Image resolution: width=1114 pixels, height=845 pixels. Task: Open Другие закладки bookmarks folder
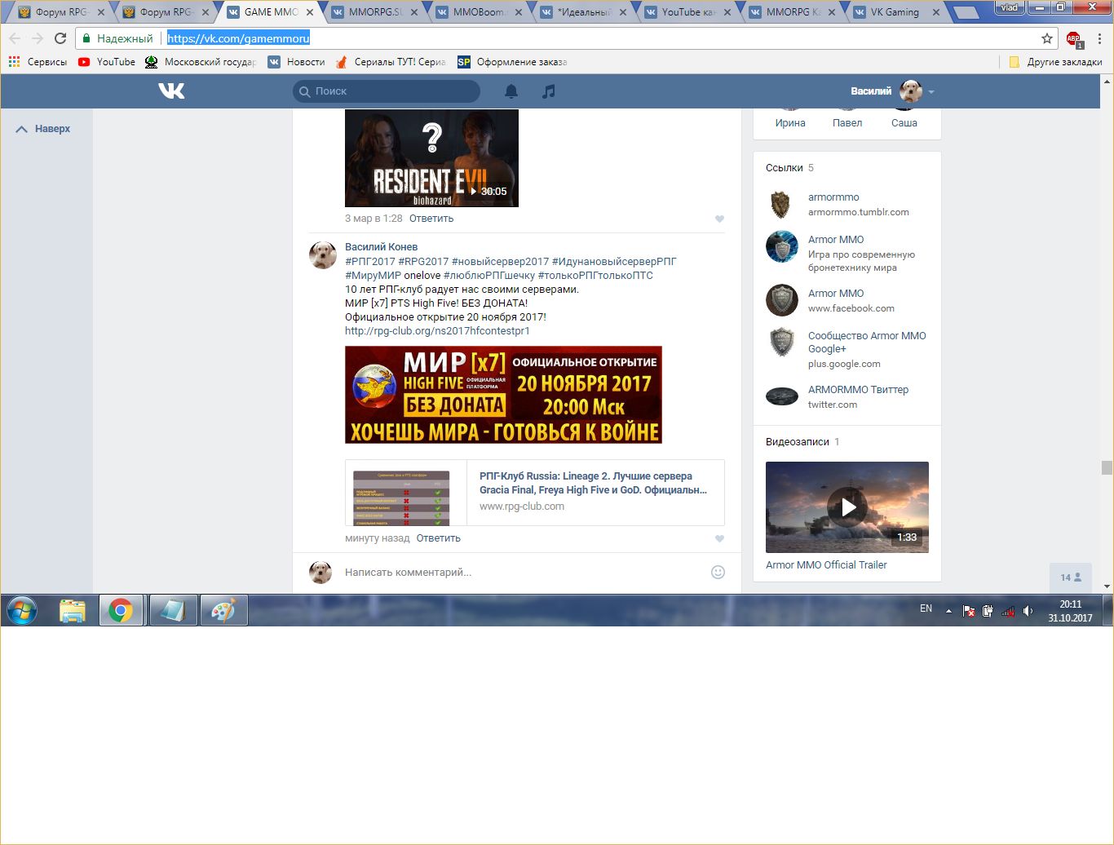tap(1055, 62)
